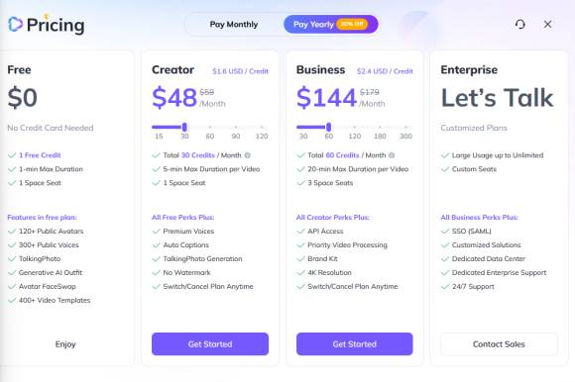The image size is (575, 382).
Task: Click the Pricing logo icon
Action: (15, 24)
